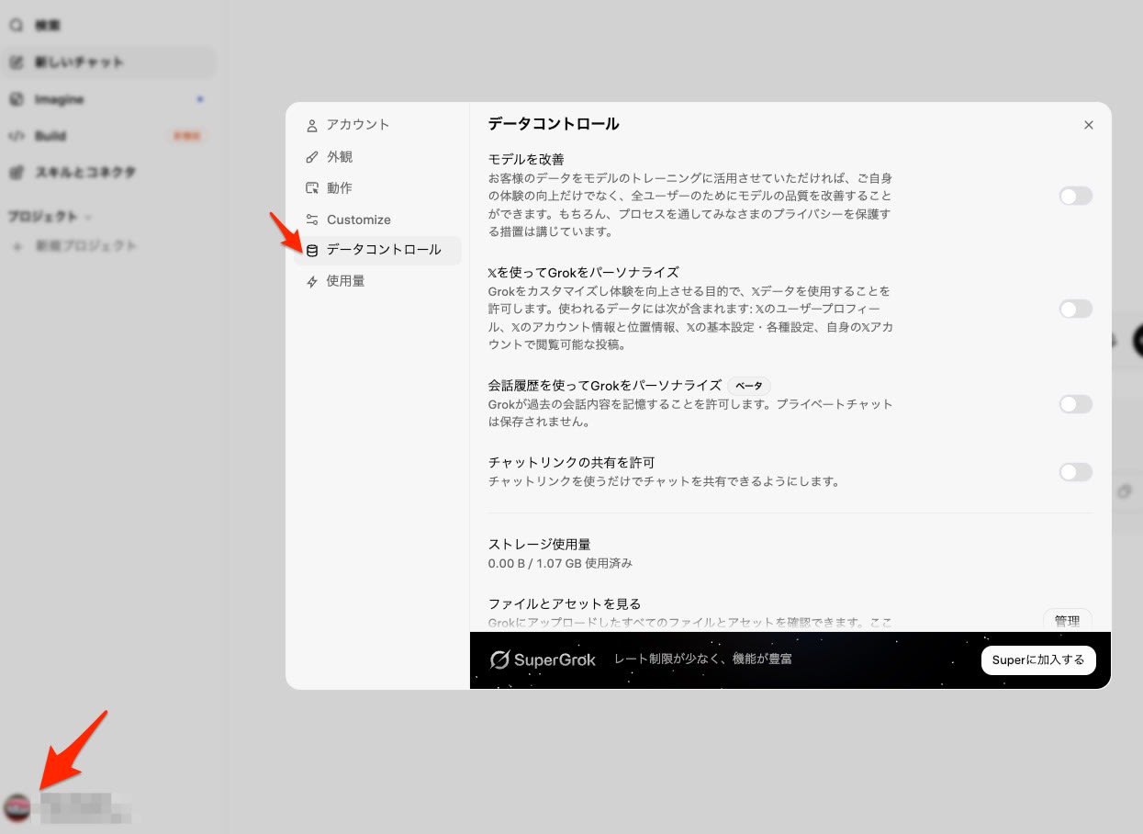Viewport: 1143px width, 834px height.
Task: Click the Superに加入する button
Action: tap(1038, 659)
